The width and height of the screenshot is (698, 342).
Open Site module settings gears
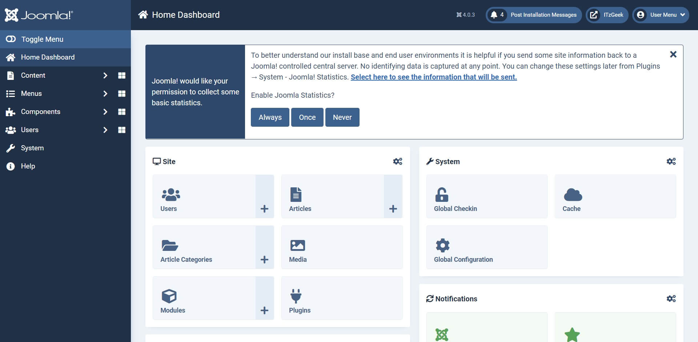pyautogui.click(x=398, y=162)
